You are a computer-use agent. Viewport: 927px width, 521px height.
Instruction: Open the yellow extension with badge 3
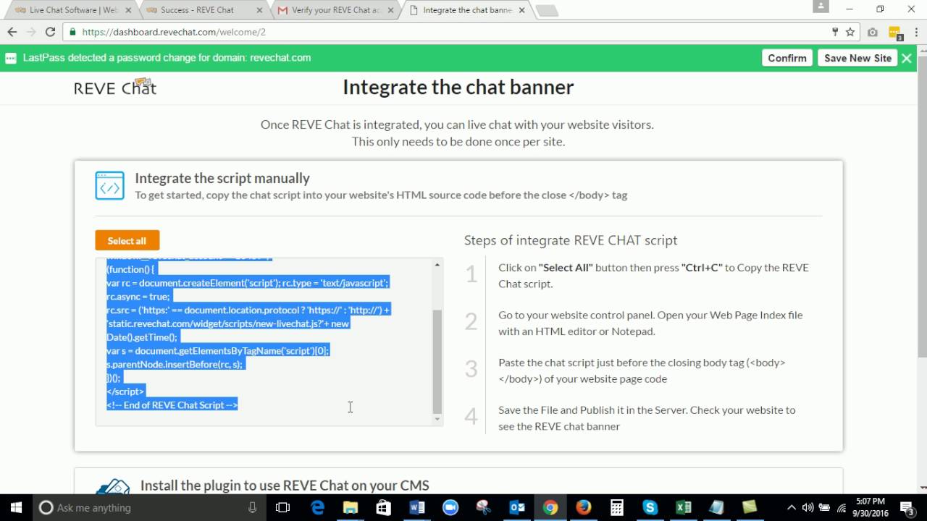pos(894,33)
